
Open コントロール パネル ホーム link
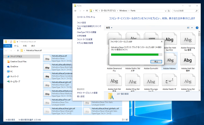click(x=86, y=17)
